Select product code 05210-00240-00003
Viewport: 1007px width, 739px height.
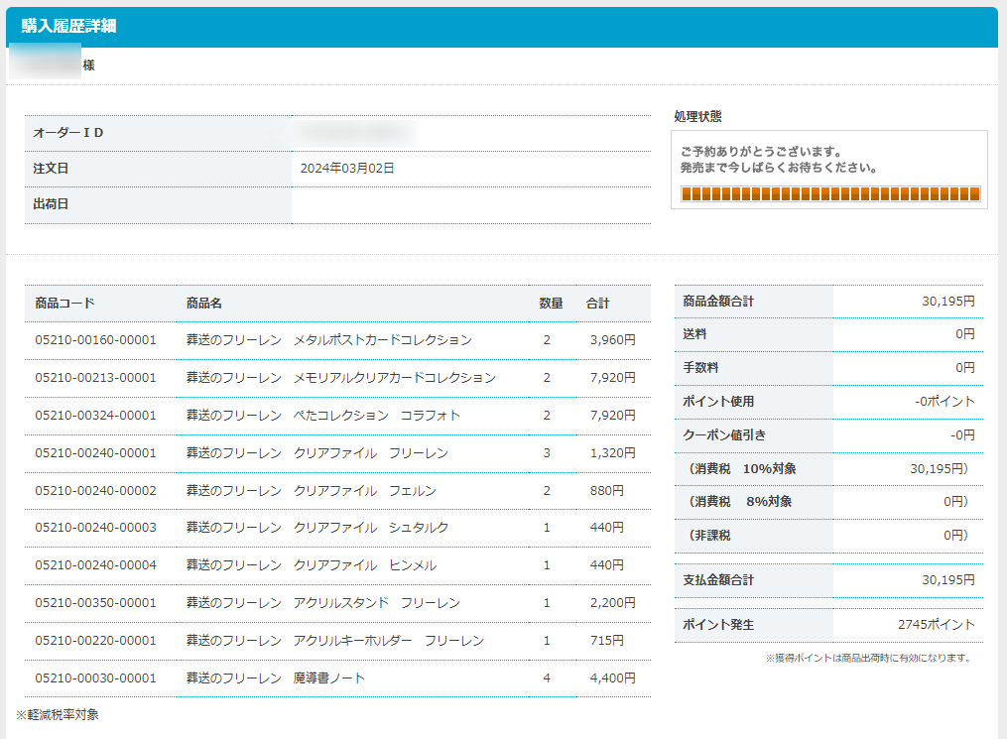[95, 528]
